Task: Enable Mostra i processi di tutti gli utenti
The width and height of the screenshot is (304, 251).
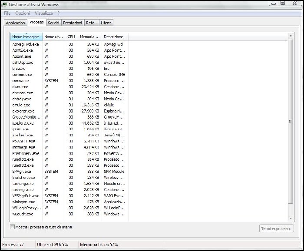Action: point(12,227)
